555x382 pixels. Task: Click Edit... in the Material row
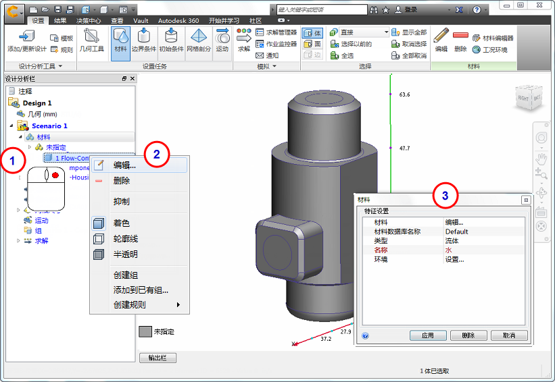pos(454,222)
